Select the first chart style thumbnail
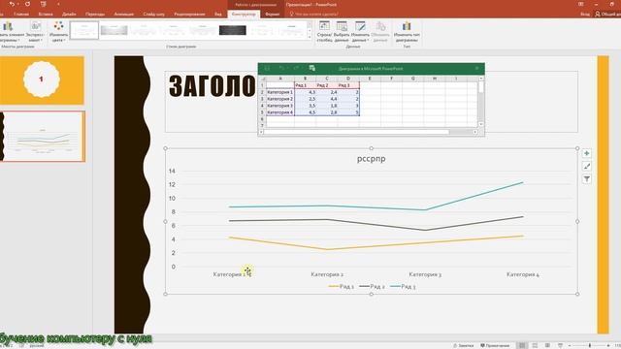The height and width of the screenshot is (349, 621). (84, 30)
